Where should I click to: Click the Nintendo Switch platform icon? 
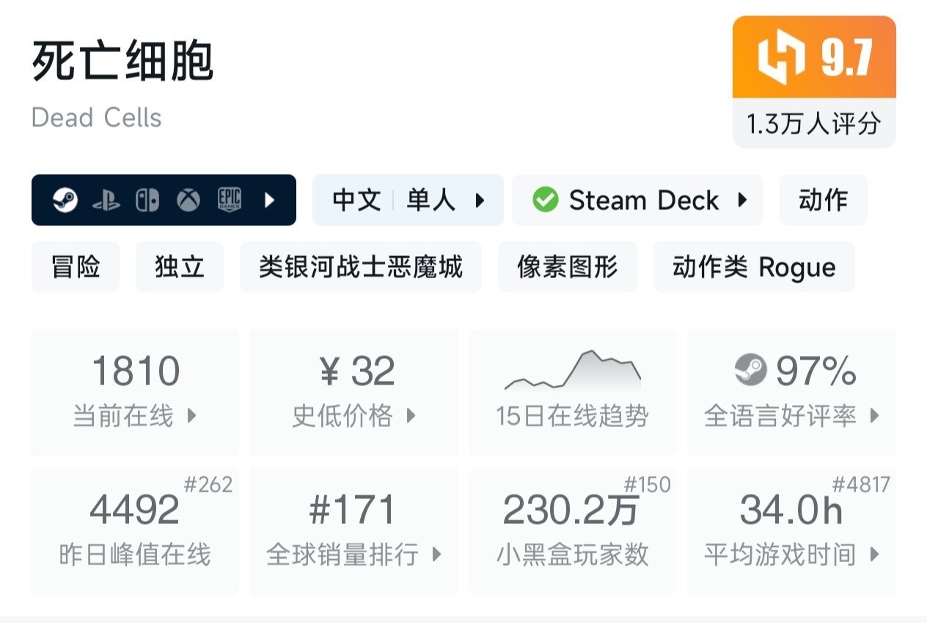(147, 200)
